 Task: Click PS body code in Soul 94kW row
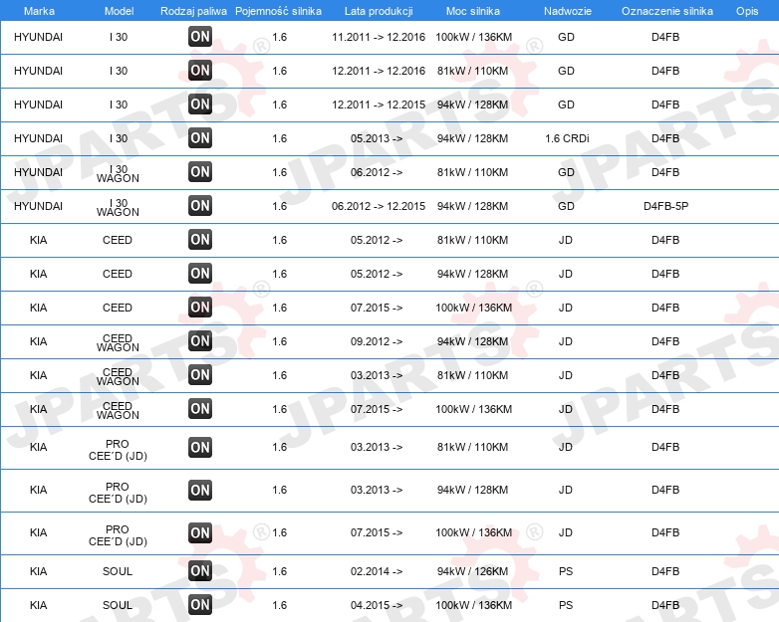click(x=566, y=571)
